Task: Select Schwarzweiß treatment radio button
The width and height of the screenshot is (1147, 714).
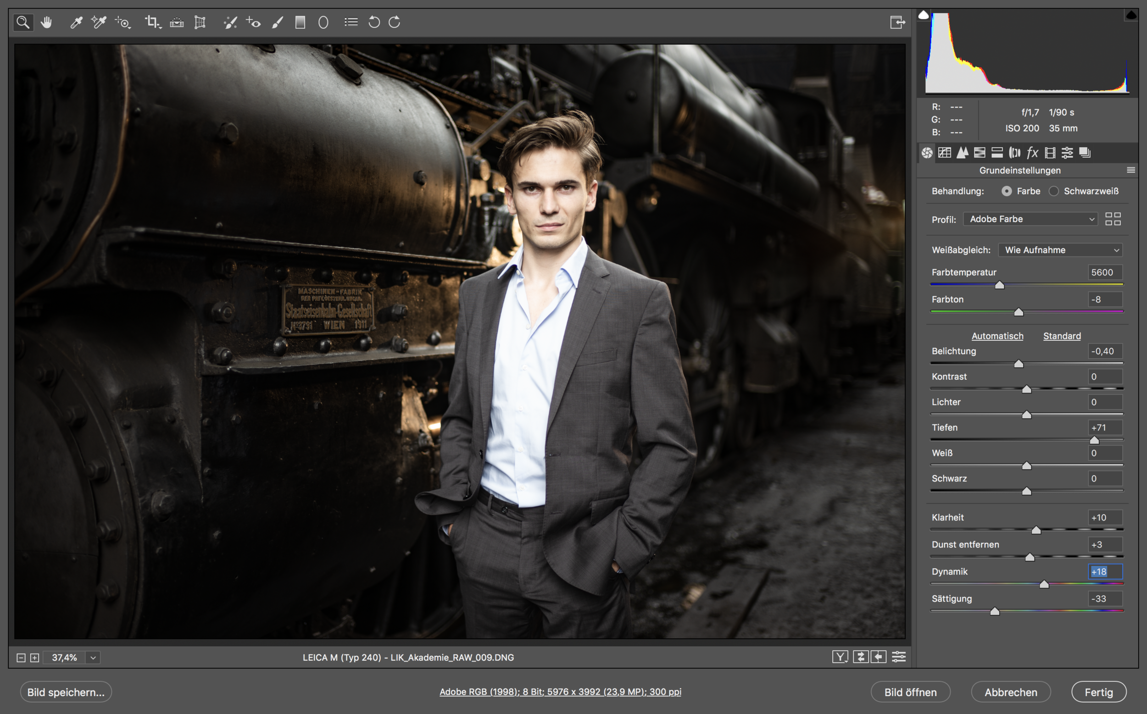Action: tap(1053, 191)
